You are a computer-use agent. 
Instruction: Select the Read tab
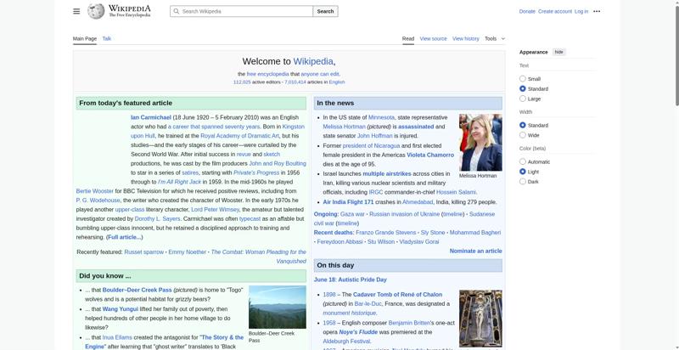click(x=408, y=38)
